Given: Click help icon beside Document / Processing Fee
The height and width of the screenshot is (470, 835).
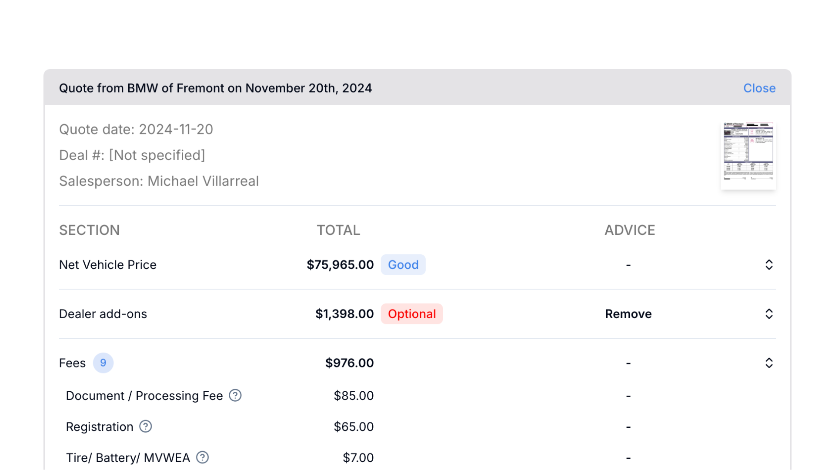Looking at the screenshot, I should (x=235, y=396).
